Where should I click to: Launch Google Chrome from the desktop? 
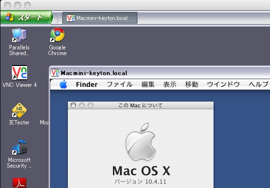(57, 42)
